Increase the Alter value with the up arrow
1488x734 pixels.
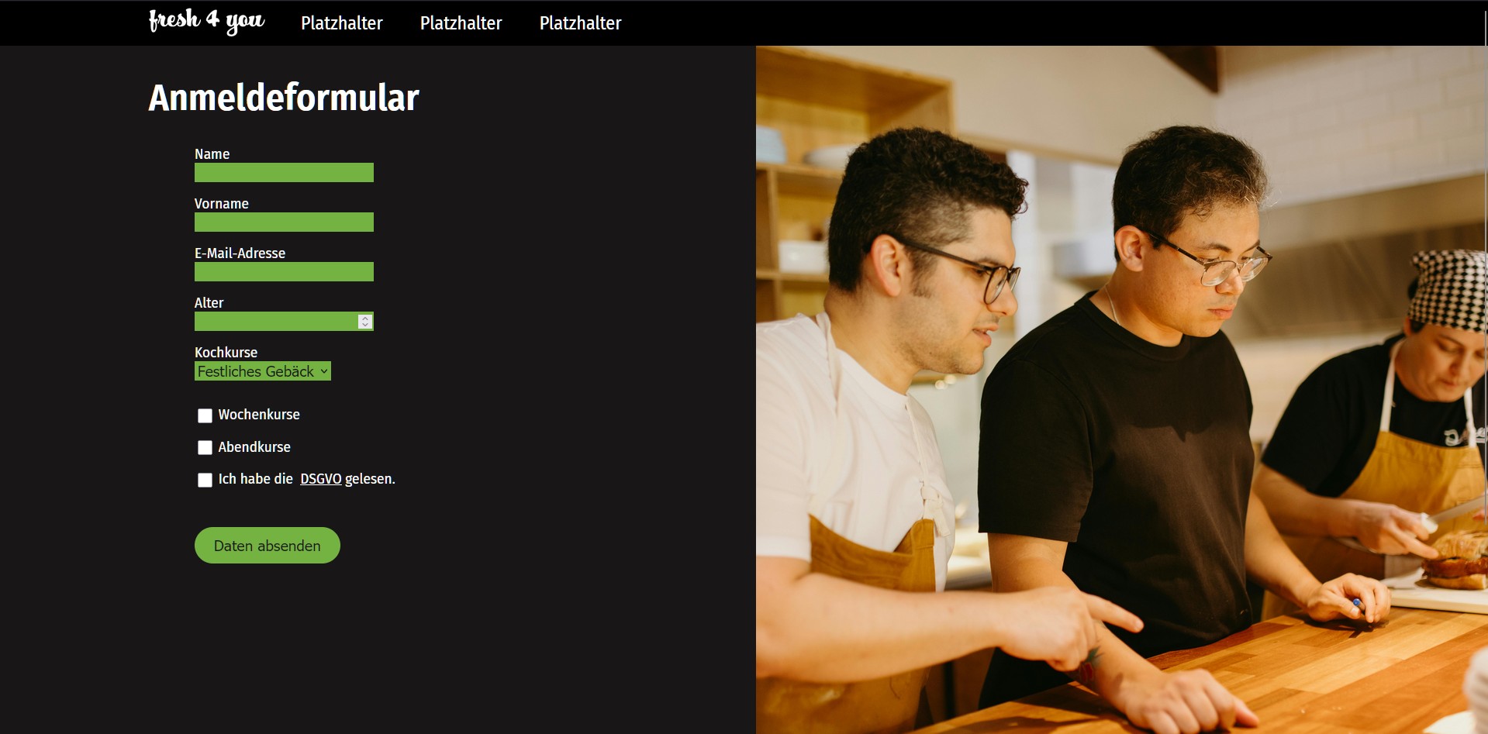tap(365, 318)
